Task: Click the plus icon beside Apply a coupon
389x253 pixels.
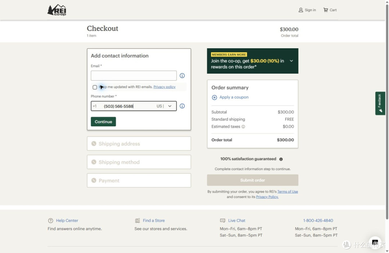Action: pos(214,97)
